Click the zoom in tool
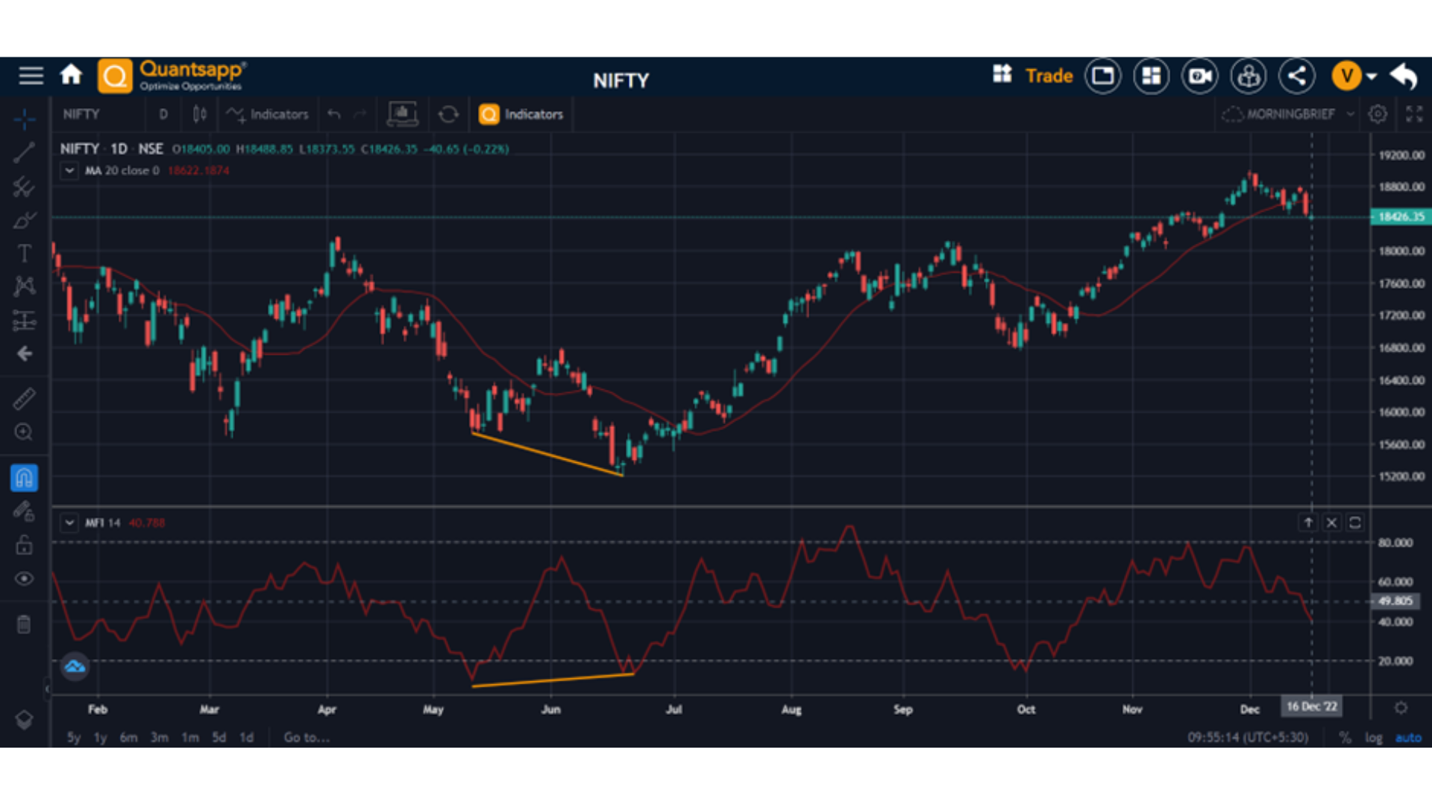The width and height of the screenshot is (1432, 805). click(x=24, y=432)
